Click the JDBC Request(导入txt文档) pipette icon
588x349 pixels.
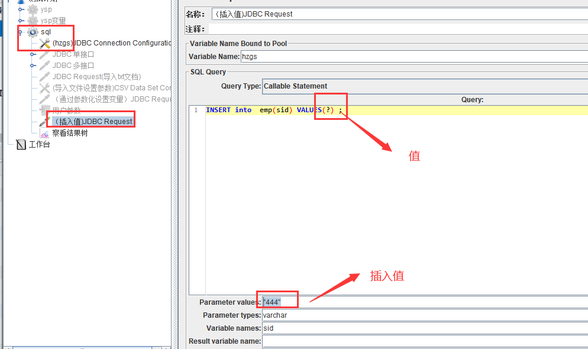click(44, 77)
